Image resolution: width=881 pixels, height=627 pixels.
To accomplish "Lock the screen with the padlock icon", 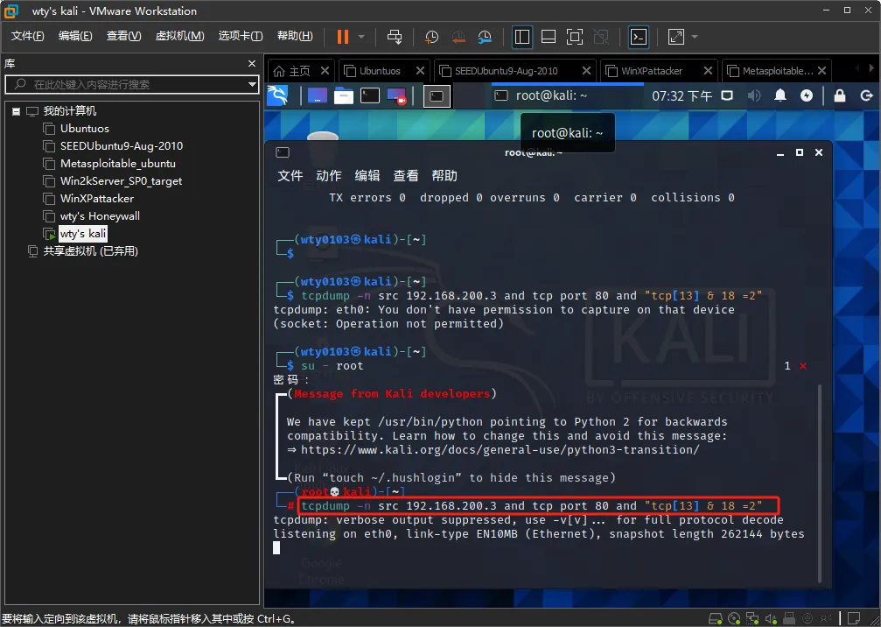I will point(839,95).
